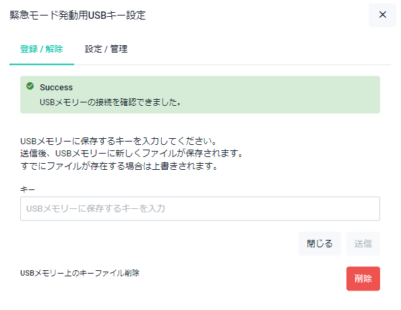Viewport: 401px width, 310px height.
Task: Click the green Success checkmark icon
Action: (x=30, y=86)
